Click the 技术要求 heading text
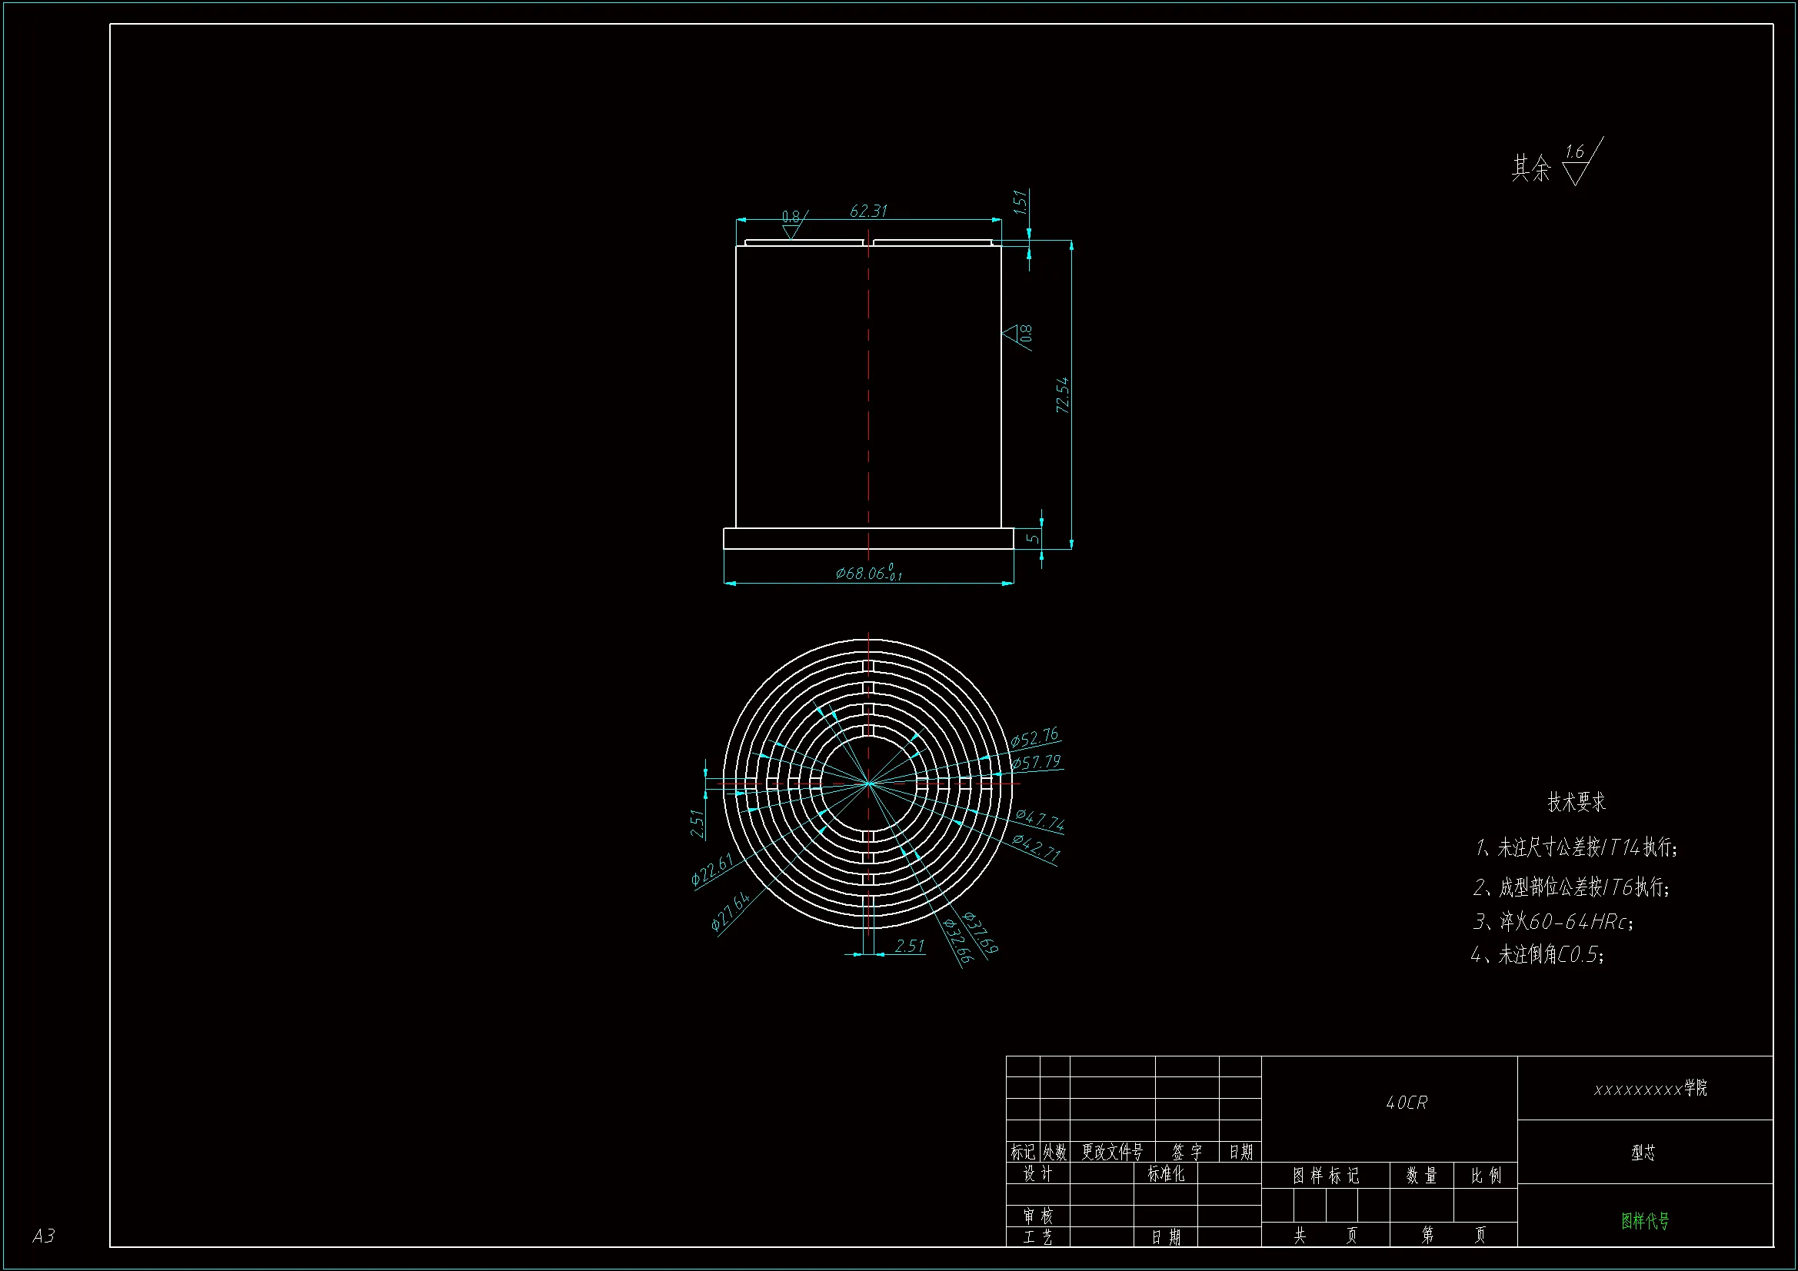1798x1271 pixels. point(1577,802)
